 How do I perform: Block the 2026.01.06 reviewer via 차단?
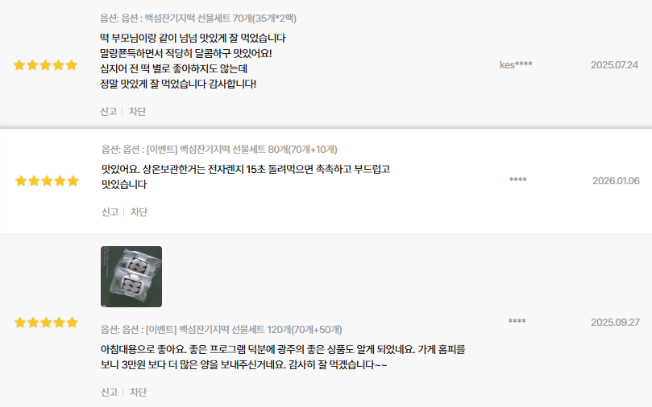139,212
